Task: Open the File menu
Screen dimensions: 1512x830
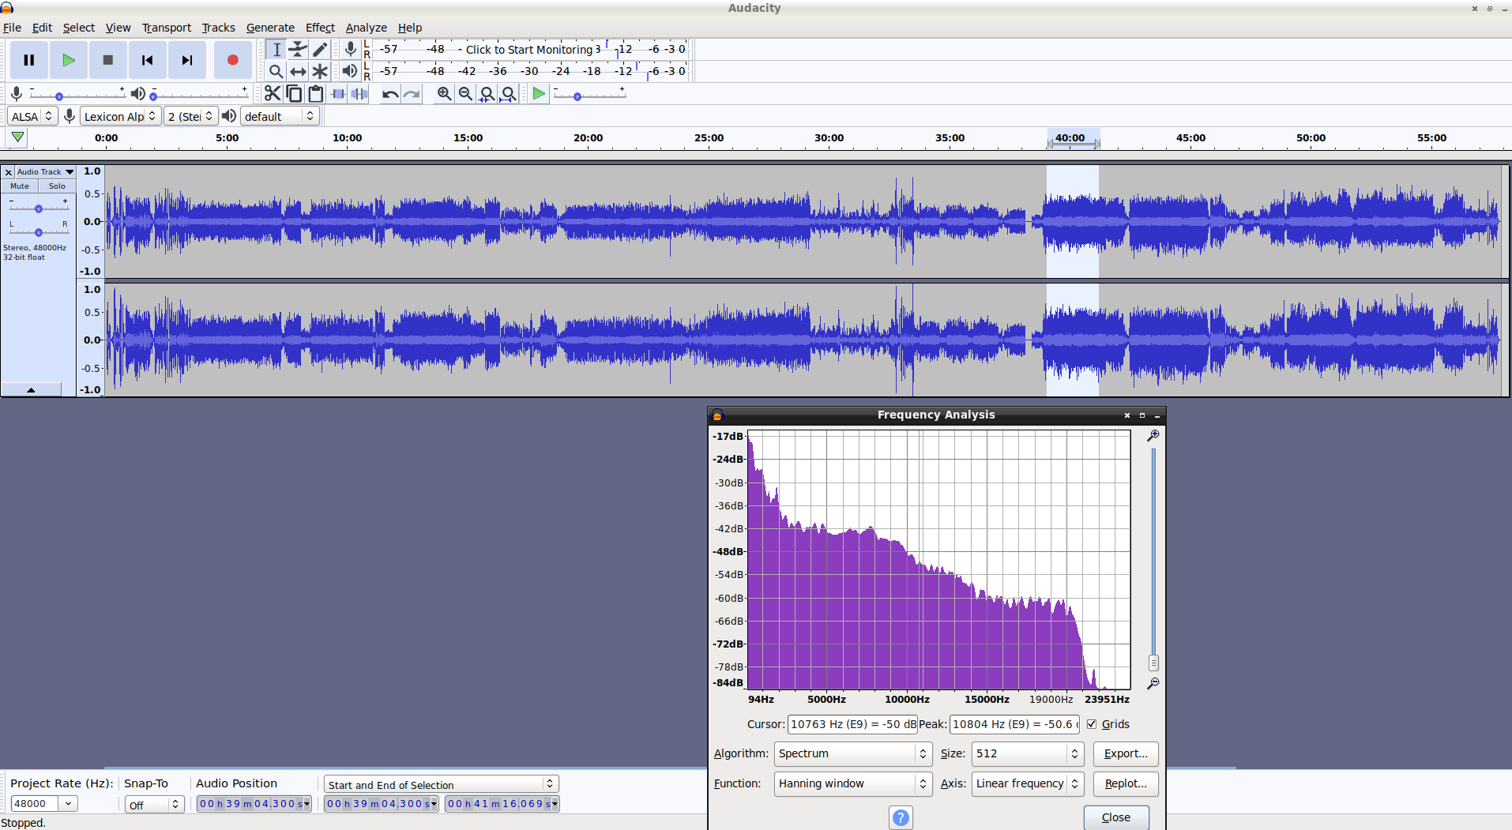Action: click(x=12, y=28)
